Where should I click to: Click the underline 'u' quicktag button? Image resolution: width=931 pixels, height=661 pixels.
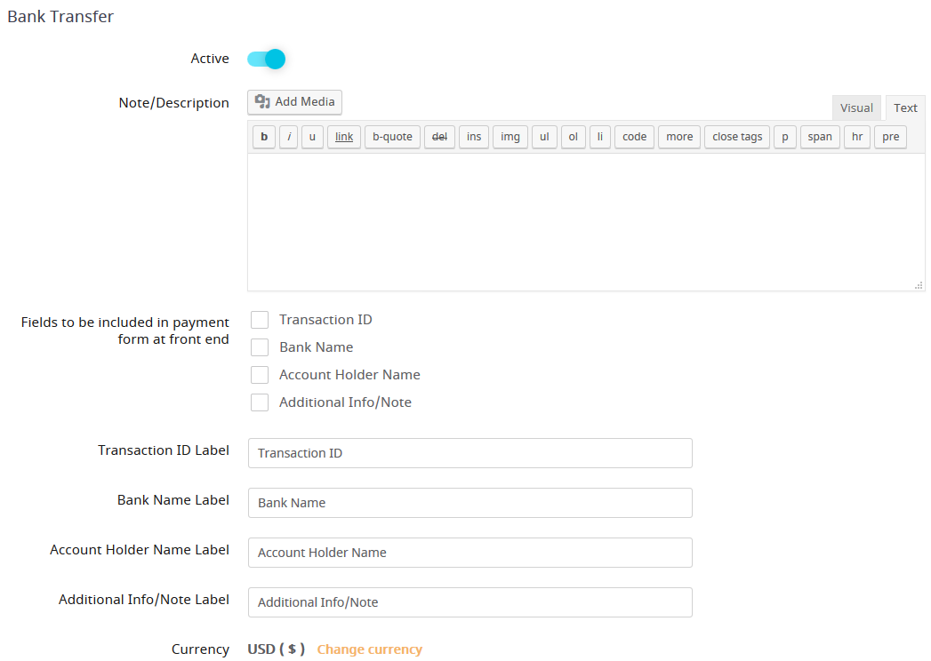(x=312, y=137)
